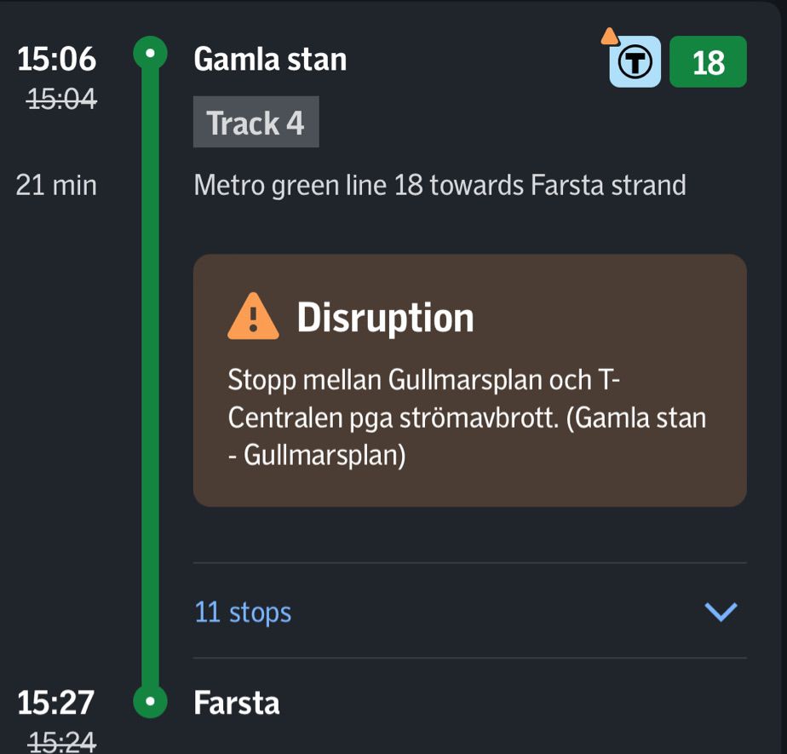Click the Gamla stan station name
This screenshot has height=754, width=787.
pos(270,59)
